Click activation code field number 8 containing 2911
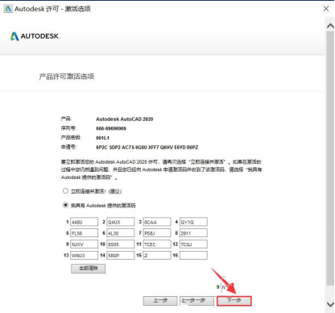Screen dimensions: 335x313 pos(193,233)
